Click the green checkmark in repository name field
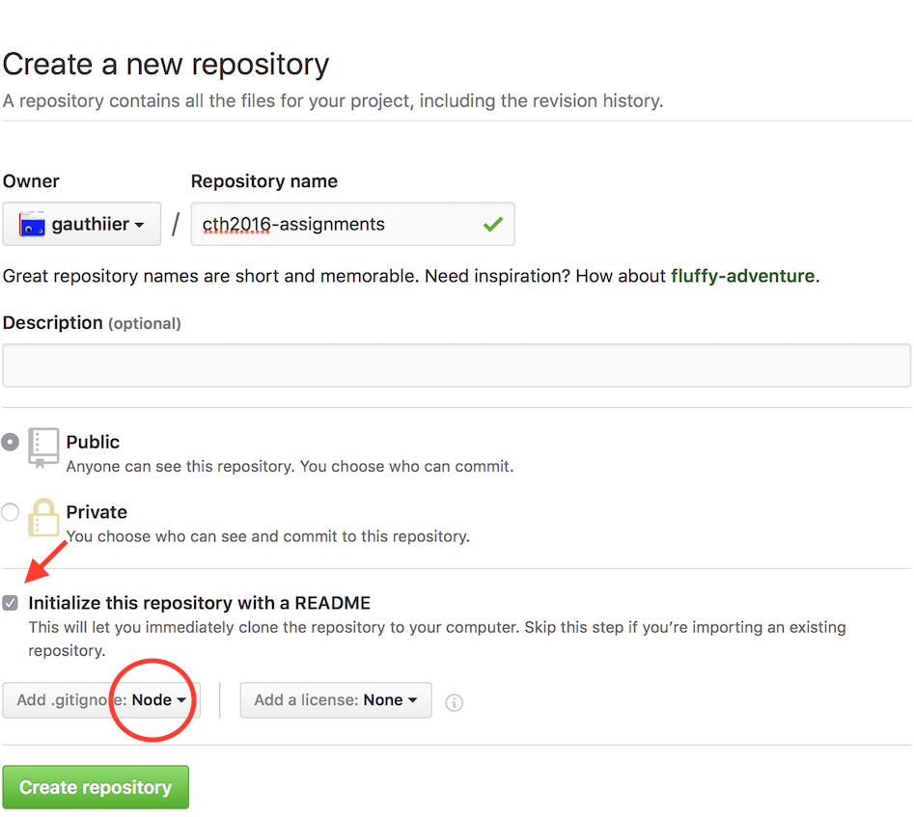914x817 pixels. tap(493, 225)
